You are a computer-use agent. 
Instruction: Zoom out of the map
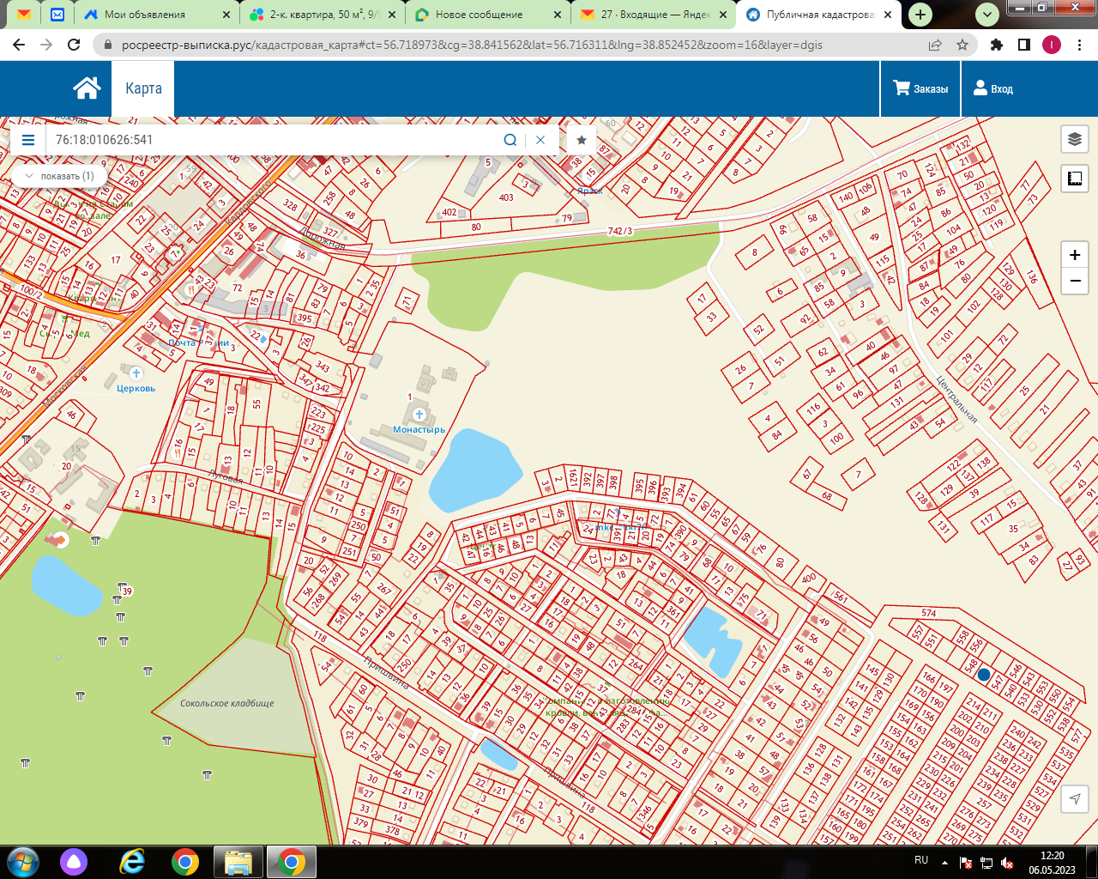click(1074, 281)
